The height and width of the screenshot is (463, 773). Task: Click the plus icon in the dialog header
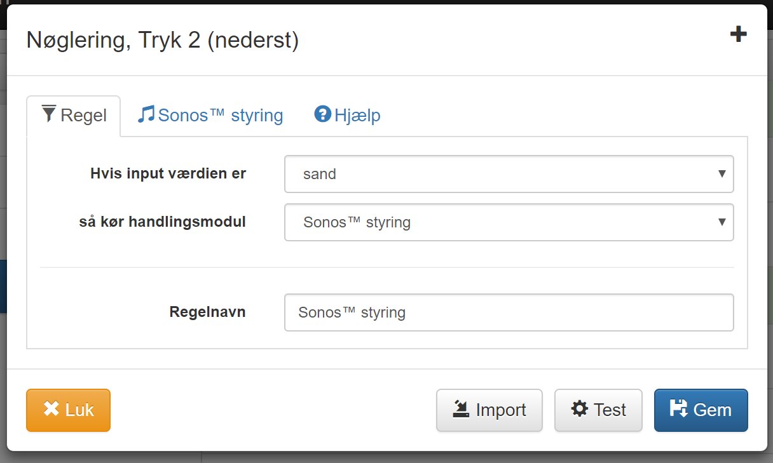point(738,34)
